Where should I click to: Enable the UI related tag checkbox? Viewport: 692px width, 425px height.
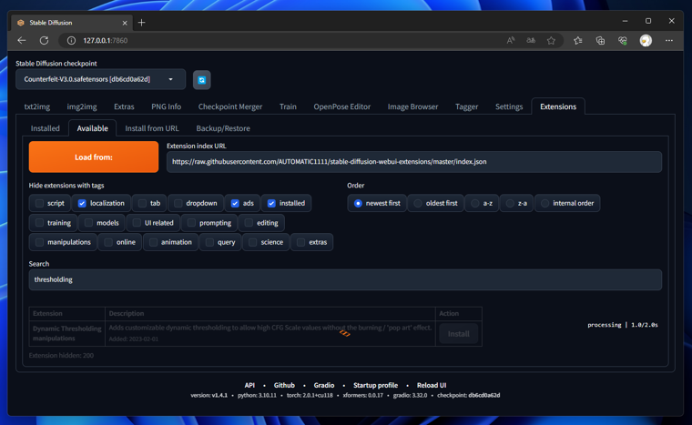pos(137,222)
